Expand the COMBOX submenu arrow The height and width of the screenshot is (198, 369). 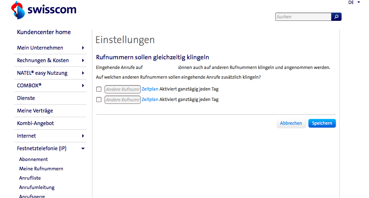pyautogui.click(x=83, y=86)
